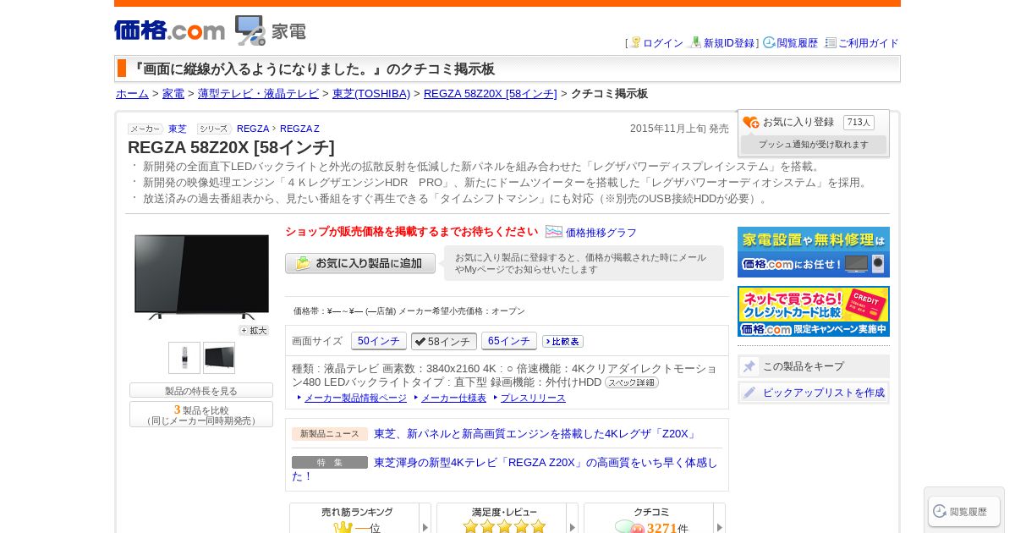Image resolution: width=1015 pixels, height=533 pixels.
Task: Open feature article 東芝渾身の新型4Kテレビ
Action: point(505,470)
